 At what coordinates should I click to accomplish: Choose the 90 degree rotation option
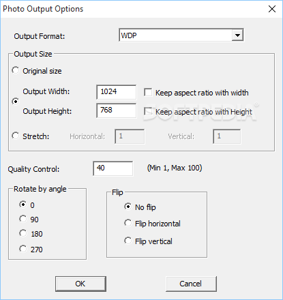pos(23,219)
